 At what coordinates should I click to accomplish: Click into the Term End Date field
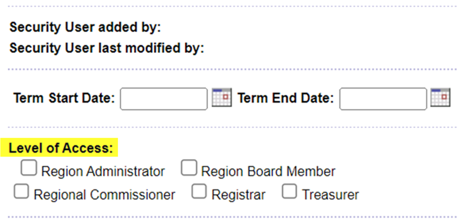point(383,99)
